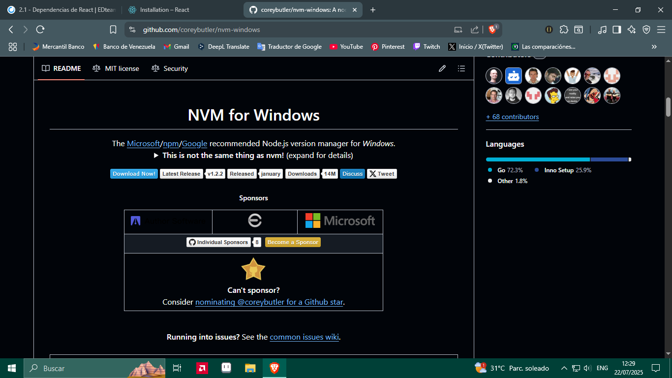Open the Windows Start menu
The width and height of the screenshot is (672, 378).
click(x=12, y=368)
